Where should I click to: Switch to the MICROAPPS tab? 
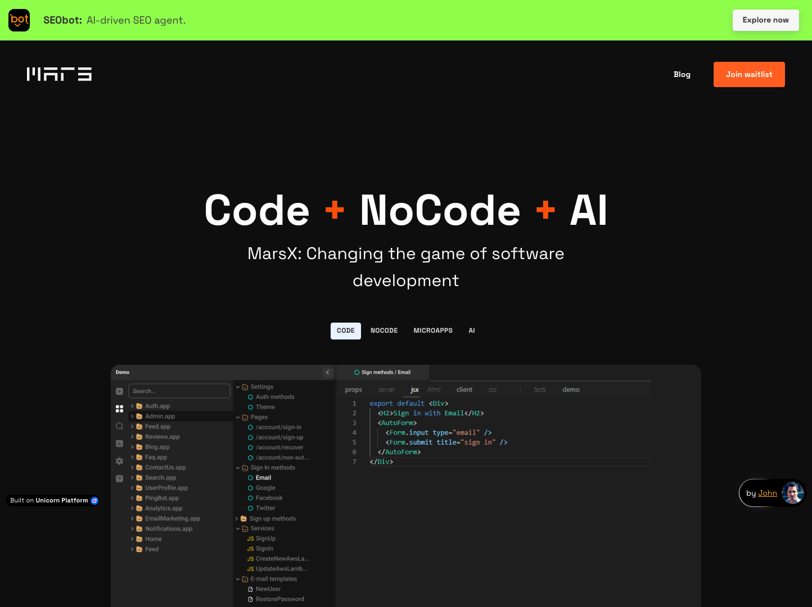tap(433, 330)
